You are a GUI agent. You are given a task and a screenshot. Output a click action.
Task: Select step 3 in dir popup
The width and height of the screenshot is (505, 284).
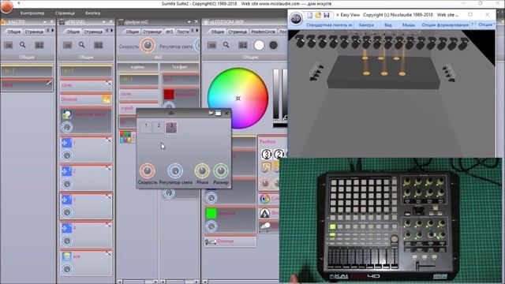(171, 127)
